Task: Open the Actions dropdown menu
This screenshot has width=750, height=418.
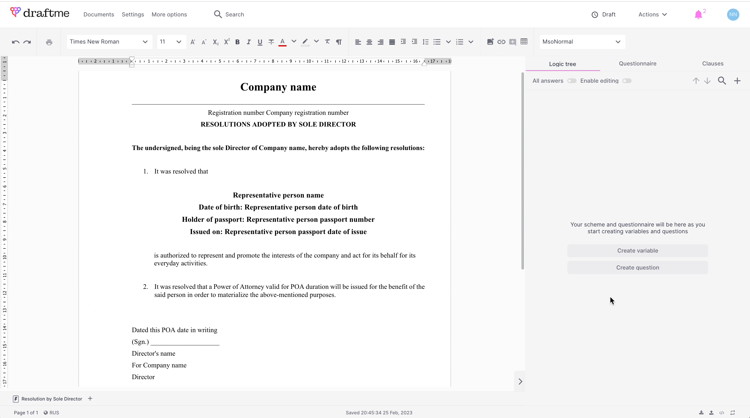Action: (652, 15)
